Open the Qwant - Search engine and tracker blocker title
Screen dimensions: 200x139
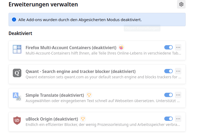(81, 71)
